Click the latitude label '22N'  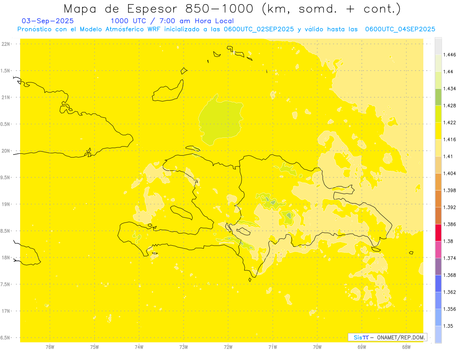click(x=5, y=44)
